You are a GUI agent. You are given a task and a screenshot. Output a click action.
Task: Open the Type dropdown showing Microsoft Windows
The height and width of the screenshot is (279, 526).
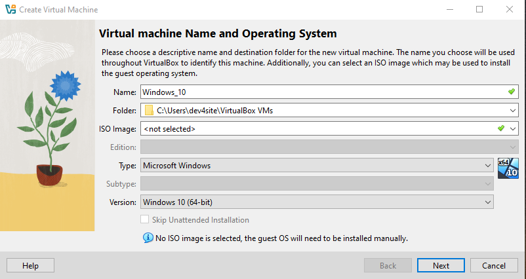click(487, 166)
